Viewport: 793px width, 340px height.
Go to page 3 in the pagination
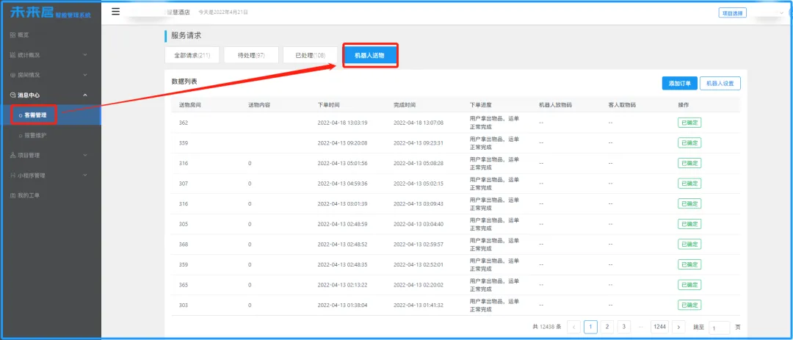624,327
